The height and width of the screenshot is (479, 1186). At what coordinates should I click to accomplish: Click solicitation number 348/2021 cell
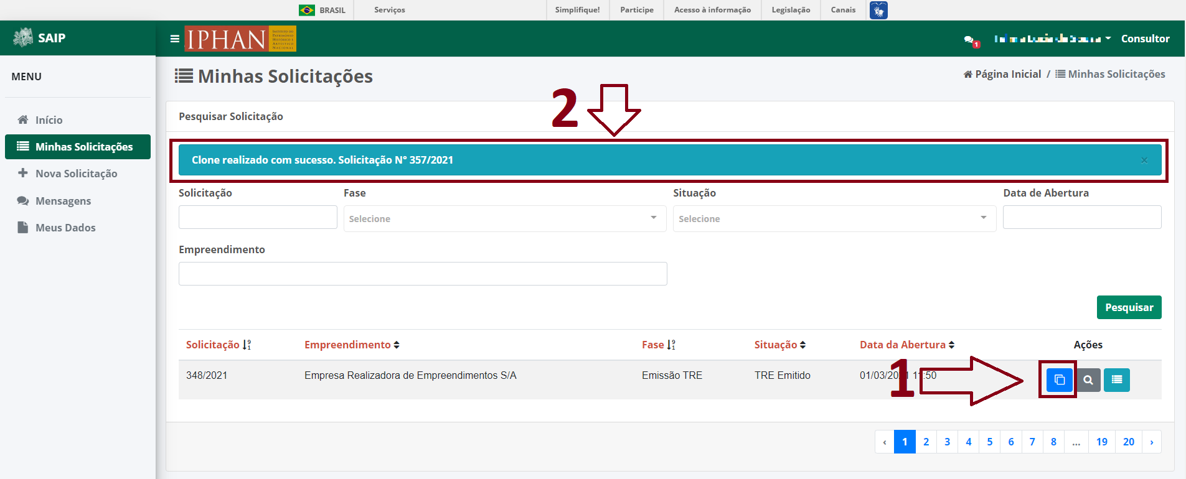[207, 375]
